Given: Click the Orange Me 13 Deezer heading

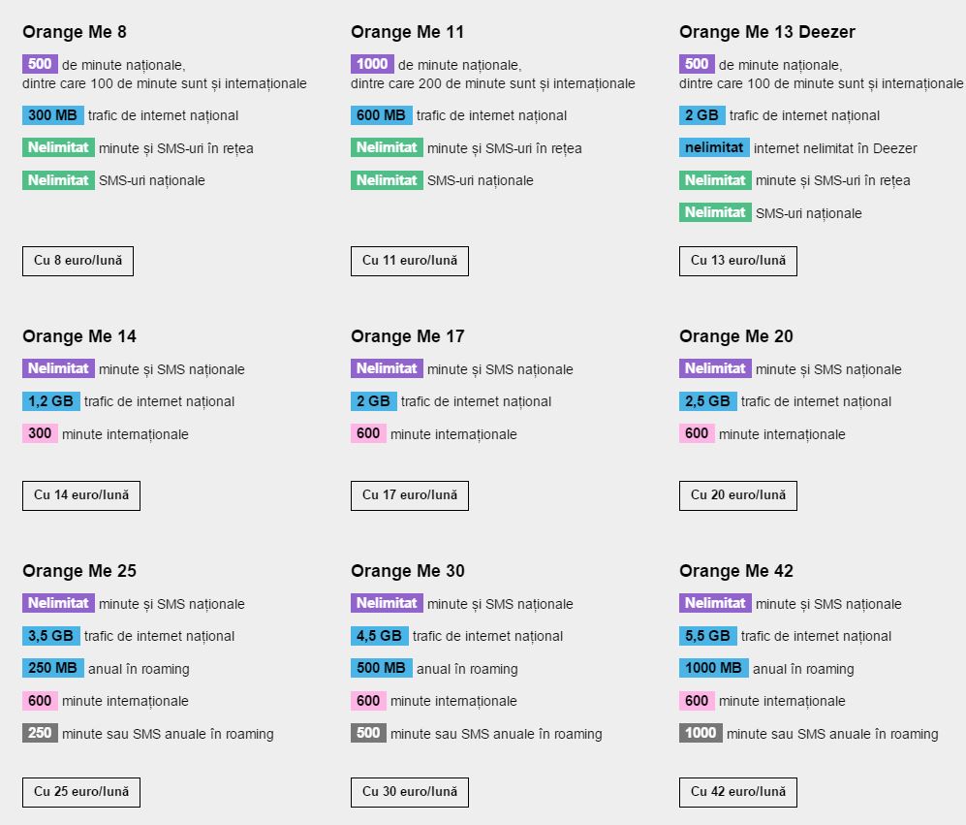Looking at the screenshot, I should (766, 32).
